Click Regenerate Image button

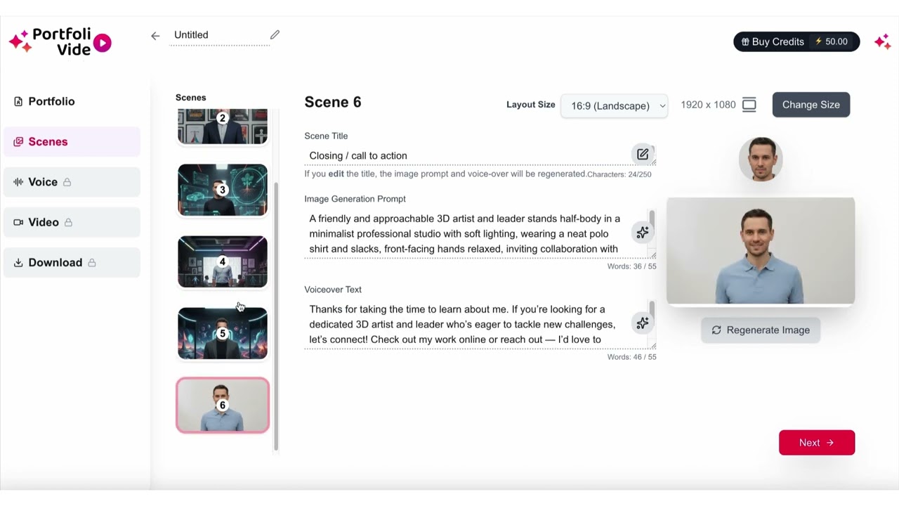(761, 330)
